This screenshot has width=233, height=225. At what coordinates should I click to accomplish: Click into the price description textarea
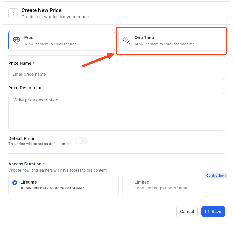point(116,112)
